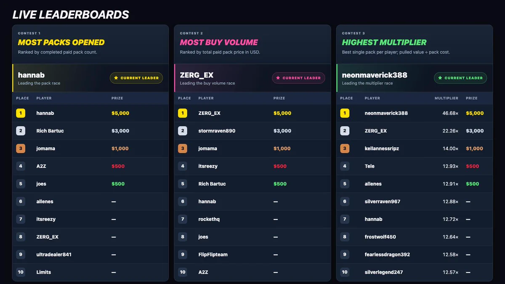Click the gold place 1 badge beside hannab

point(21,113)
